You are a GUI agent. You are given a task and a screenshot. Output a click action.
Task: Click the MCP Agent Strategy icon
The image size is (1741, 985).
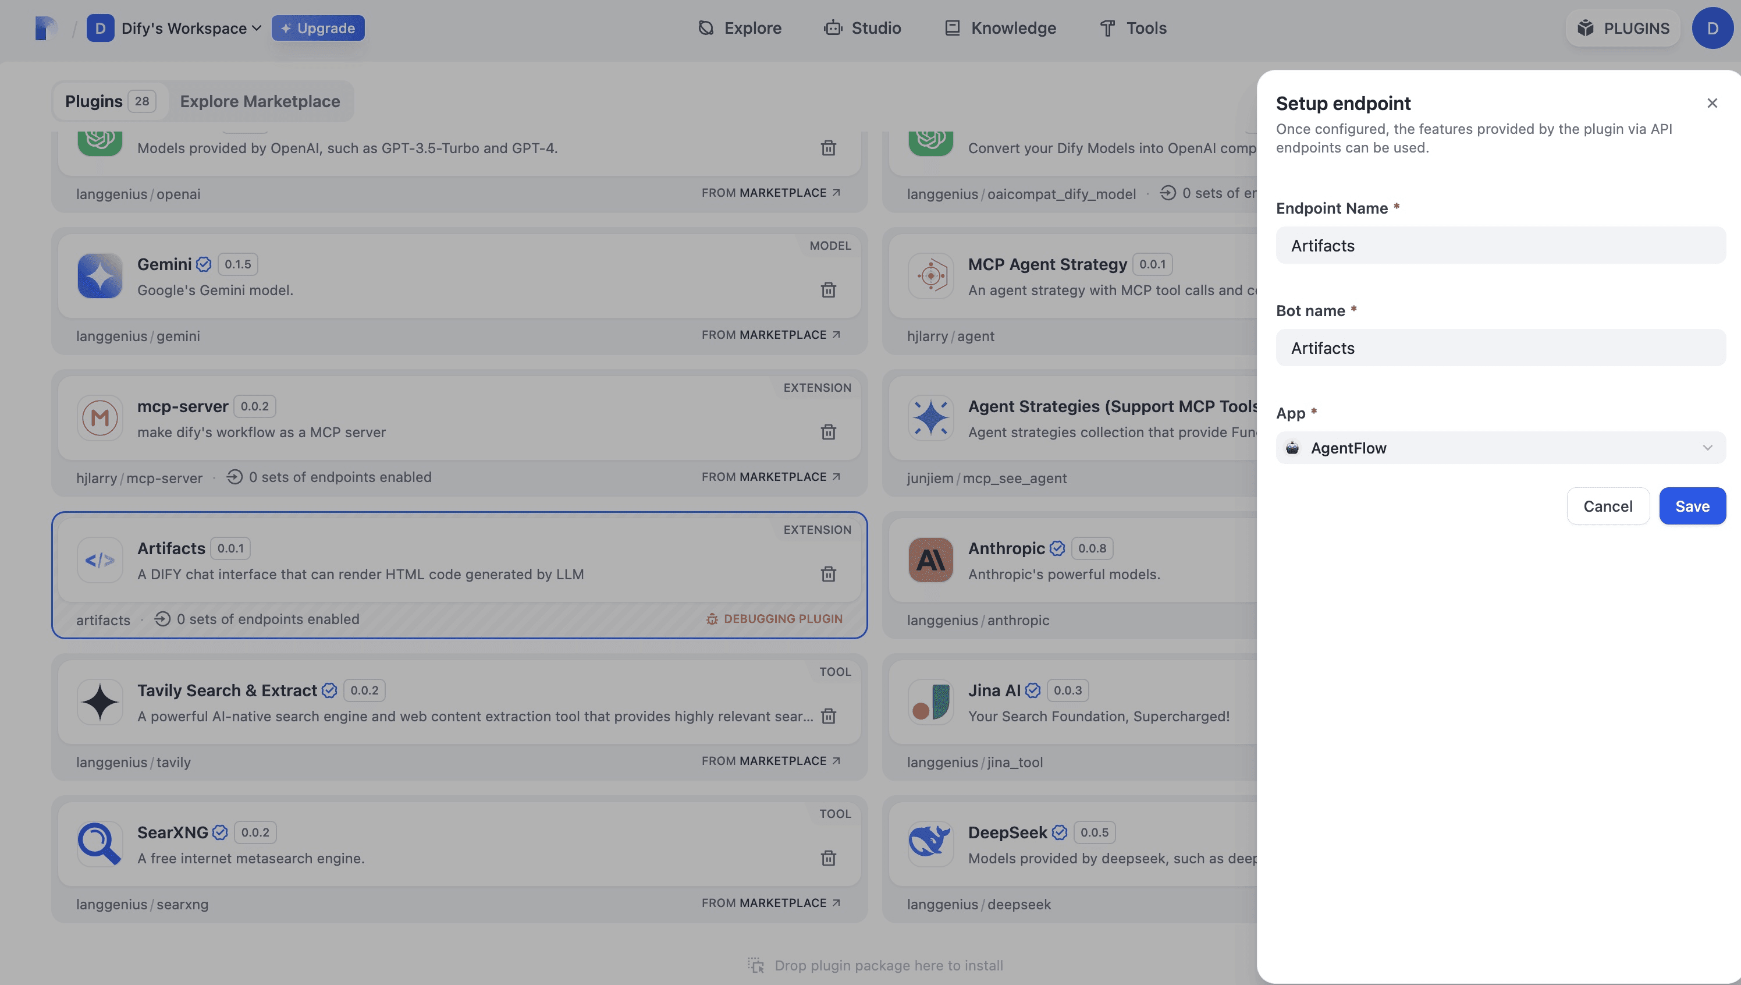click(x=931, y=276)
